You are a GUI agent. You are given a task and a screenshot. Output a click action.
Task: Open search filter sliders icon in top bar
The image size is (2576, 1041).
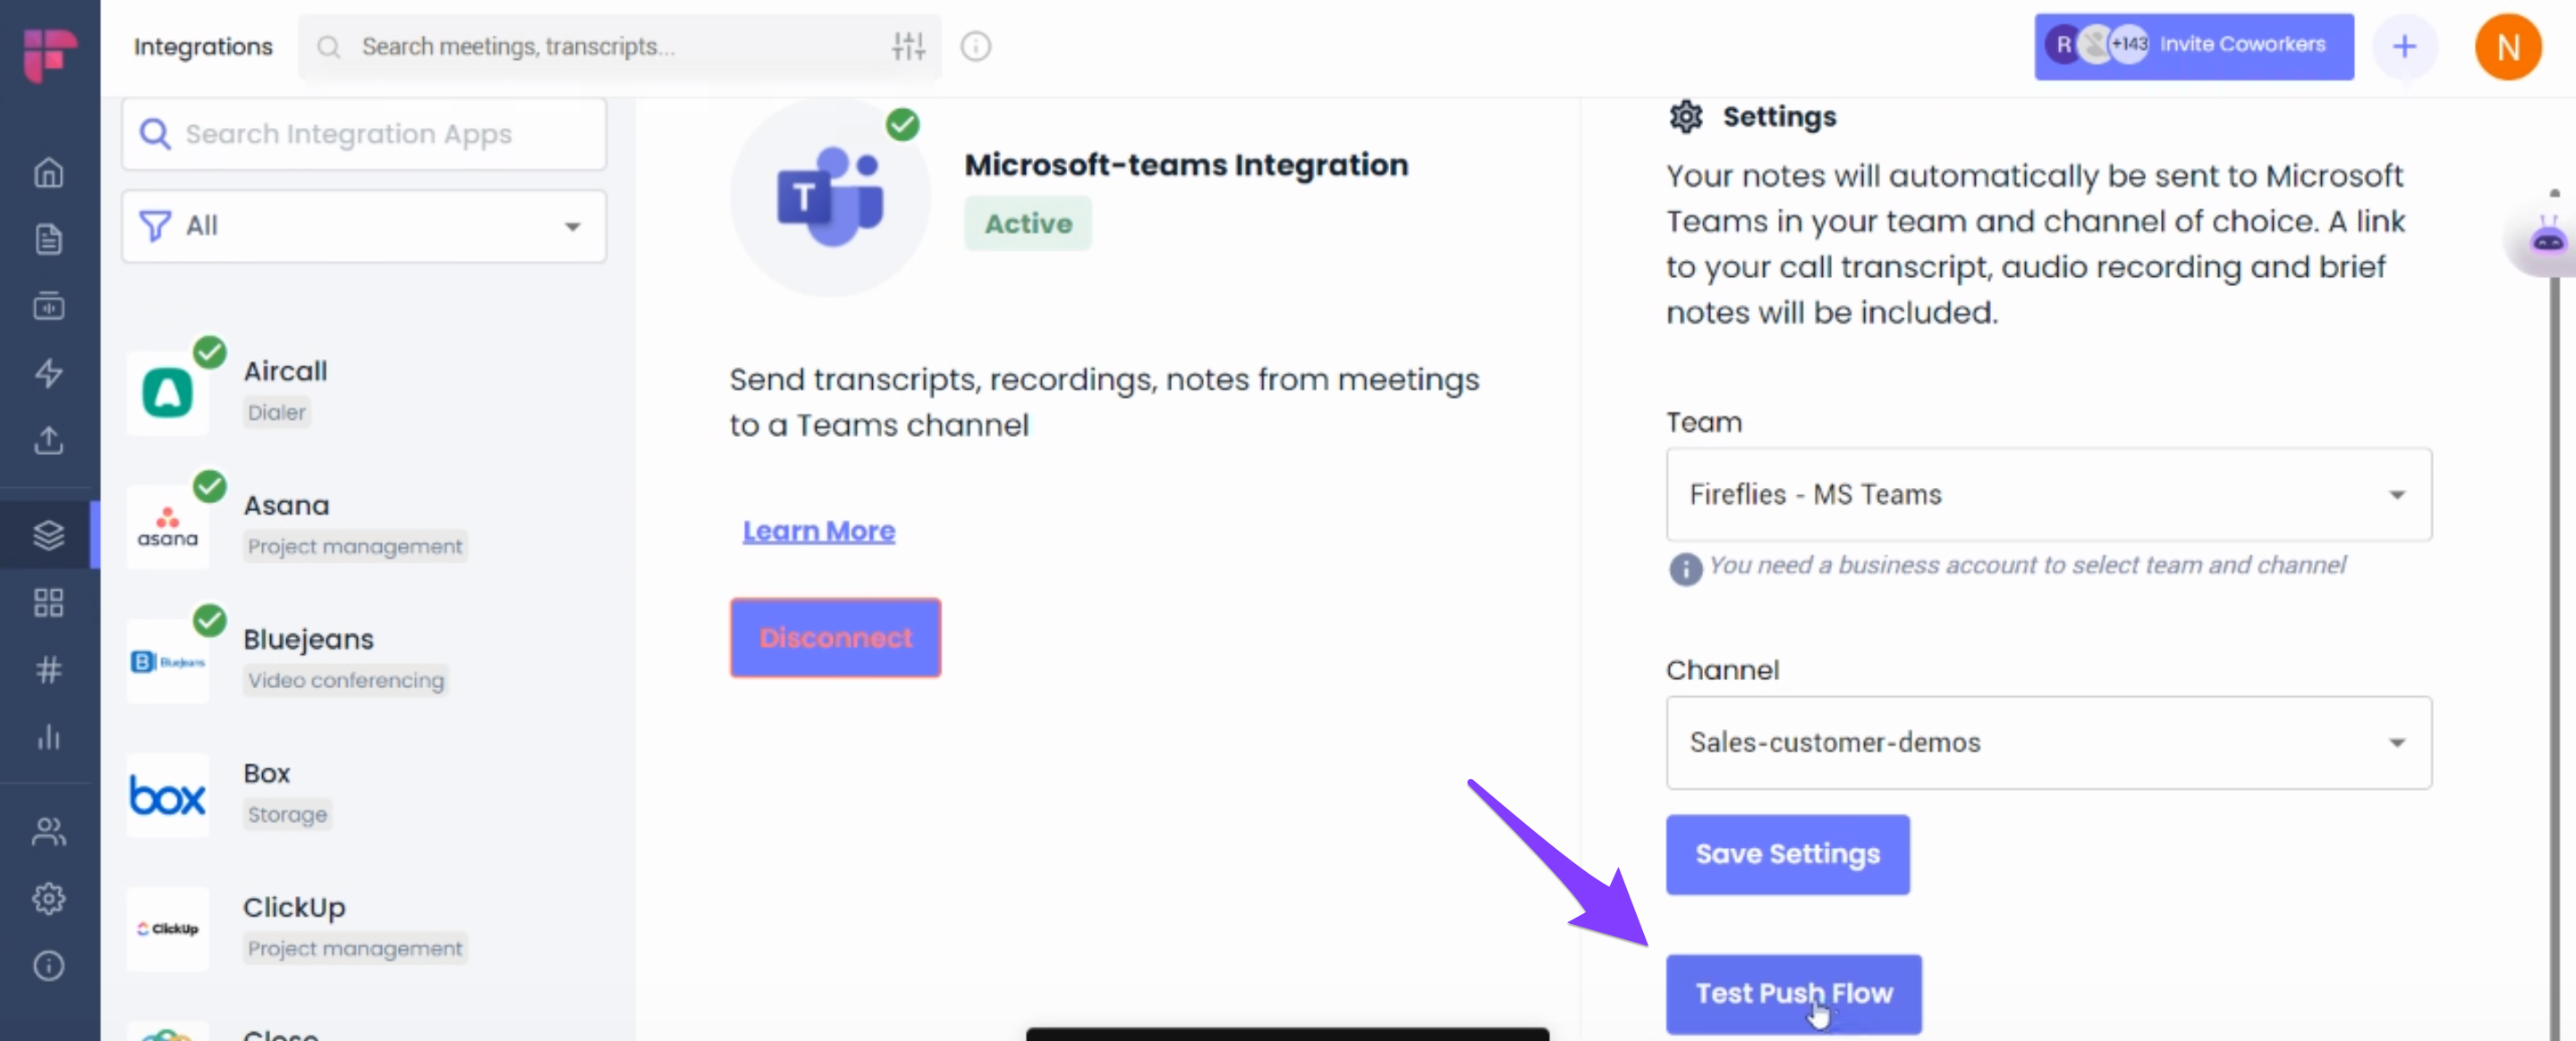(908, 46)
